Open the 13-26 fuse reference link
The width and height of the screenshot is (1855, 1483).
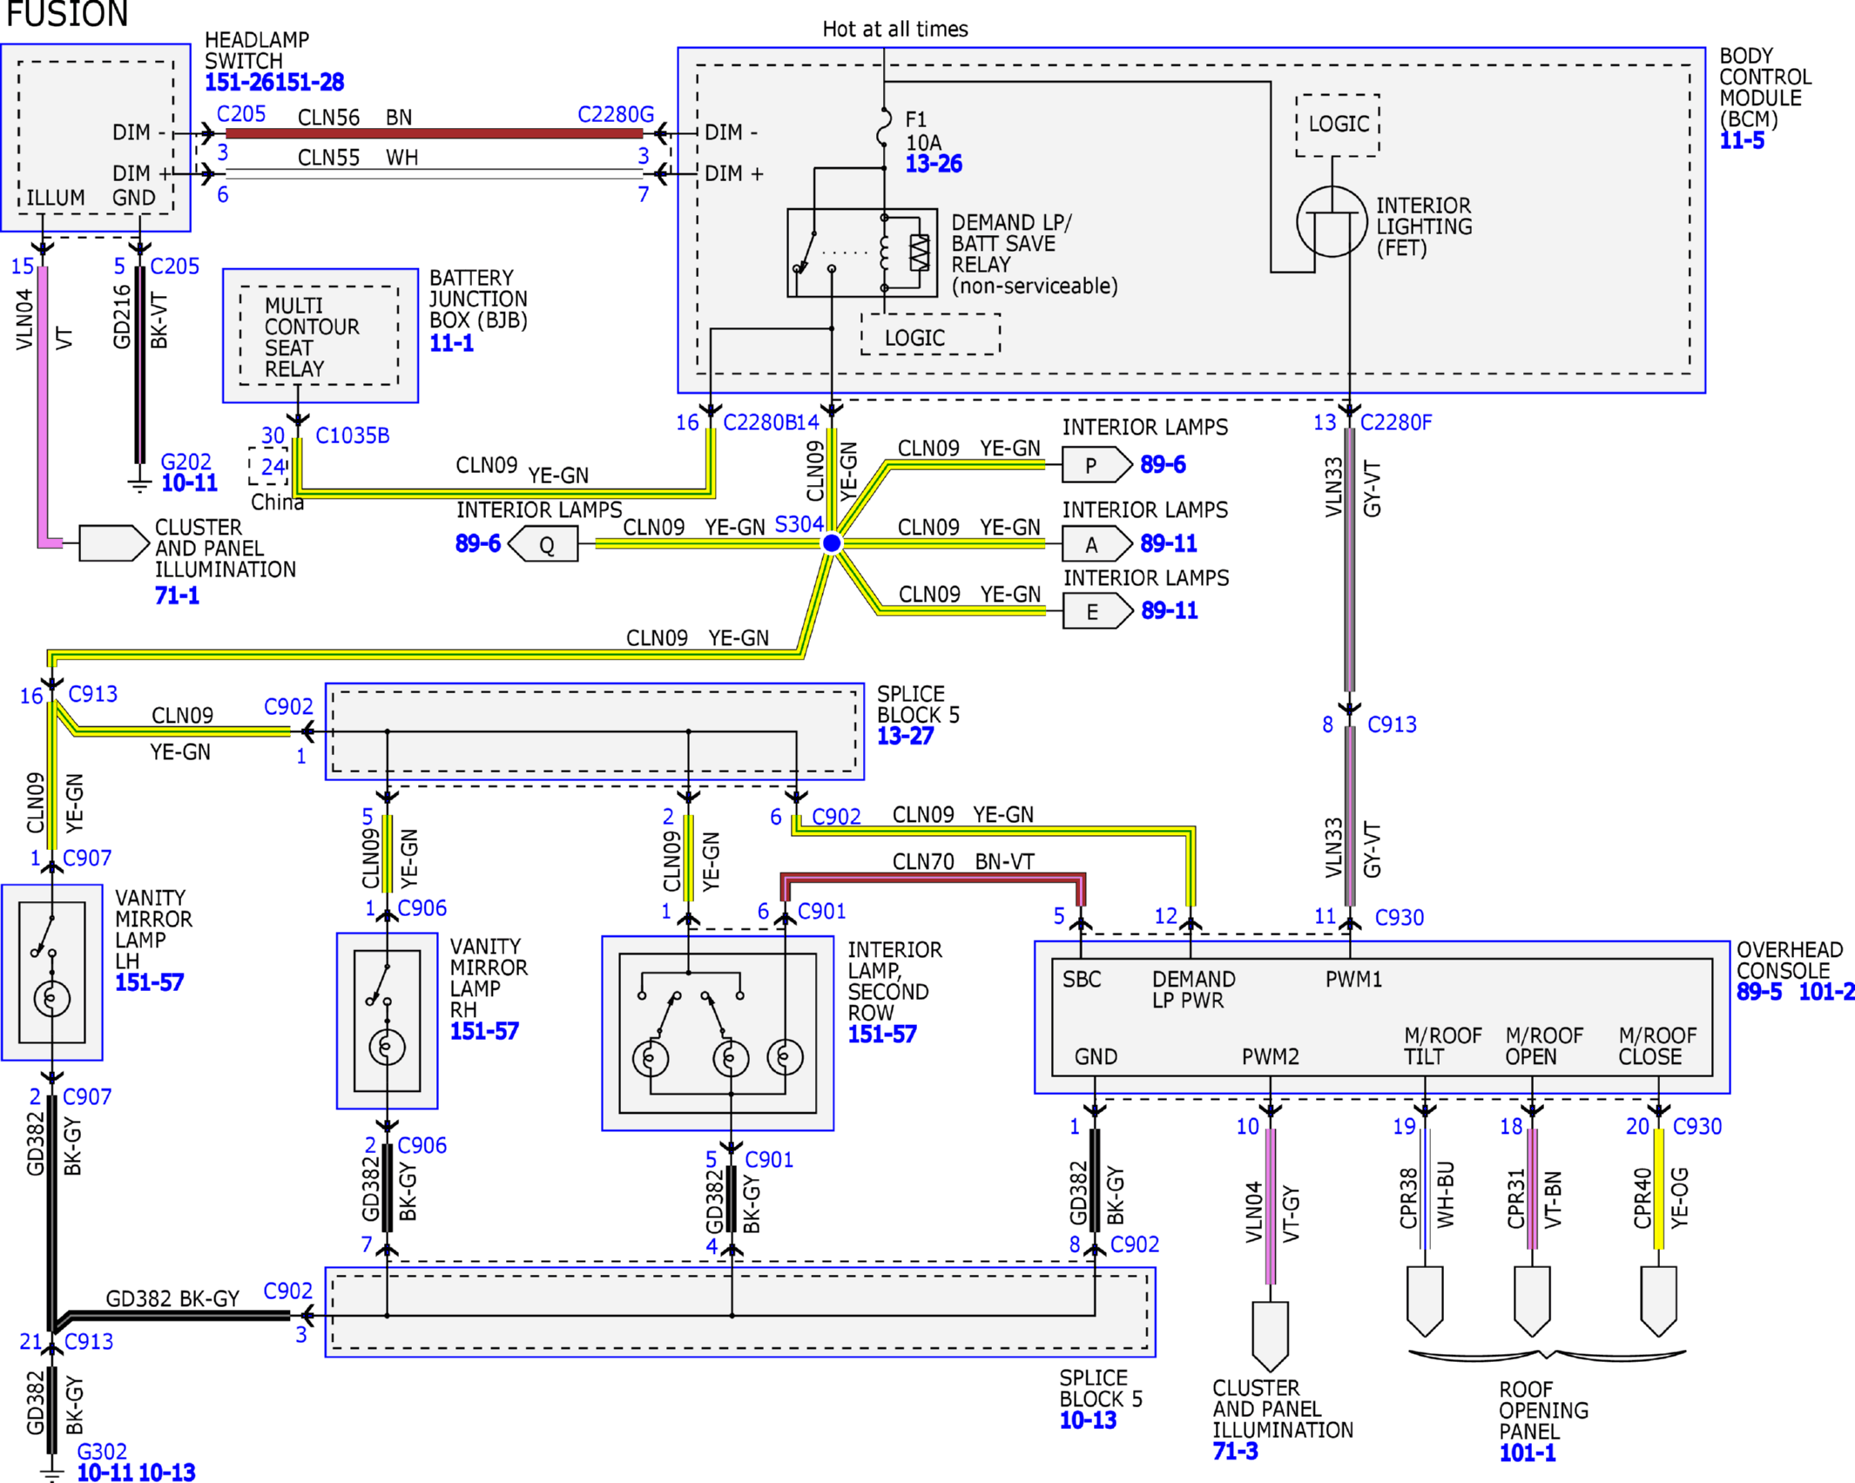pyautogui.click(x=934, y=164)
